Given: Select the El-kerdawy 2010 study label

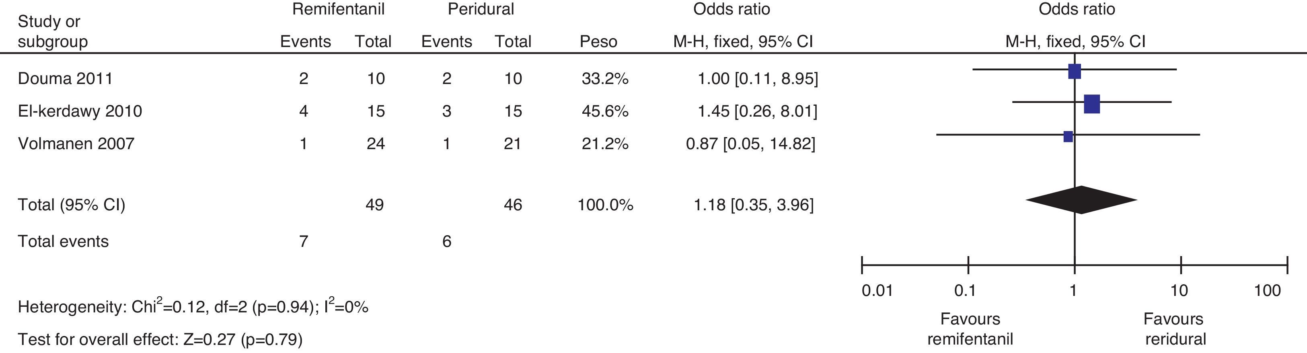Looking at the screenshot, I should coord(80,111).
